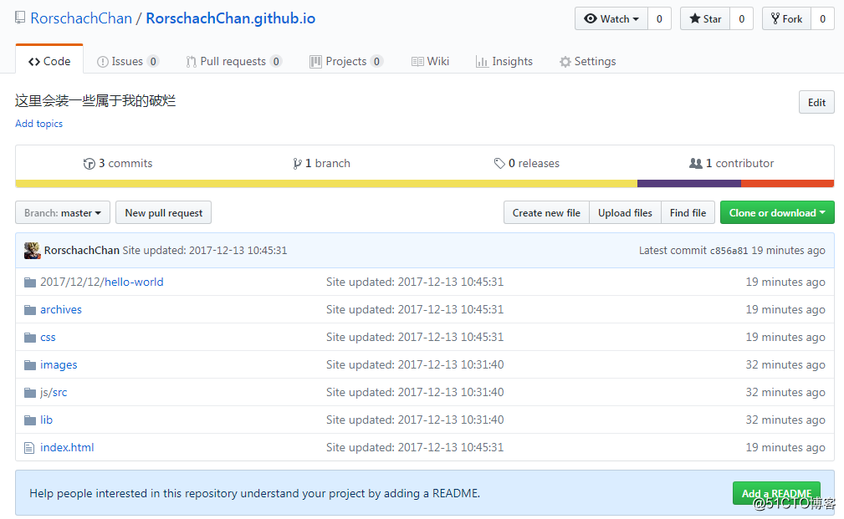Click Upload files
The width and height of the screenshot is (844, 519).
pos(625,212)
